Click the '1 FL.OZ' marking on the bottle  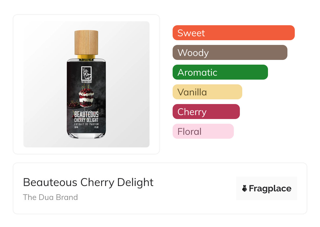click(96, 127)
